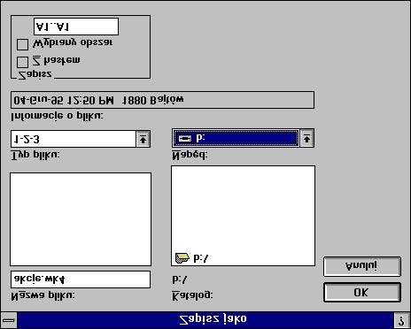Open the Typ pliku dropdown arrow

(x=143, y=139)
